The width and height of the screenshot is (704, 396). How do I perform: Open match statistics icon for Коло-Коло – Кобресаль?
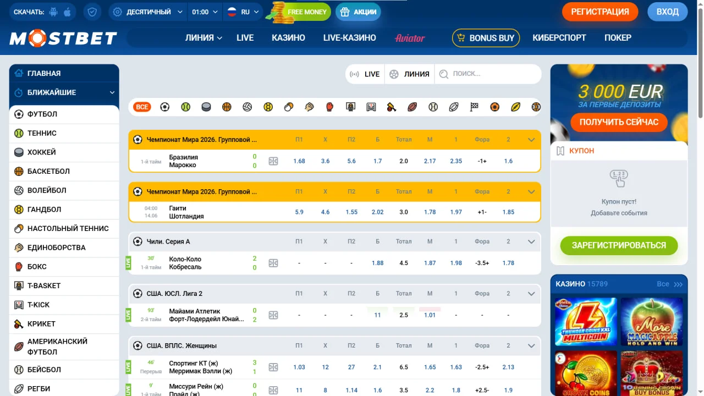[x=273, y=263]
